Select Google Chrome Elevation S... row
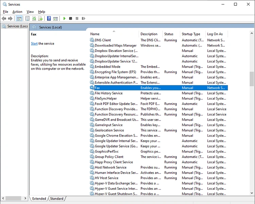 (x=158, y=136)
